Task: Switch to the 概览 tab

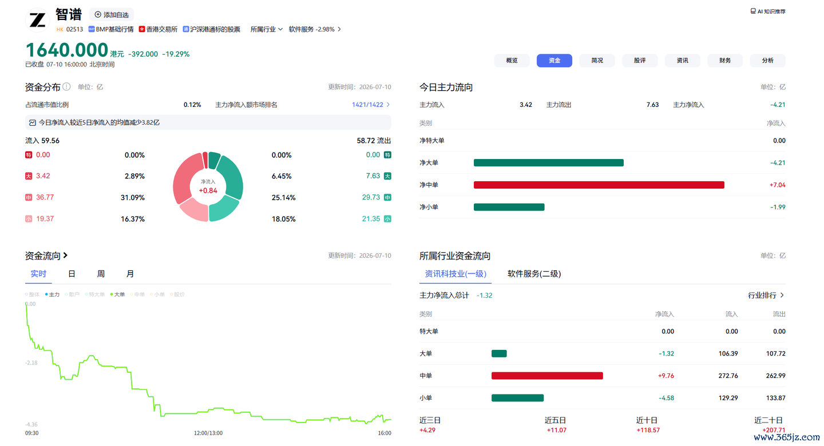Action: pos(512,61)
